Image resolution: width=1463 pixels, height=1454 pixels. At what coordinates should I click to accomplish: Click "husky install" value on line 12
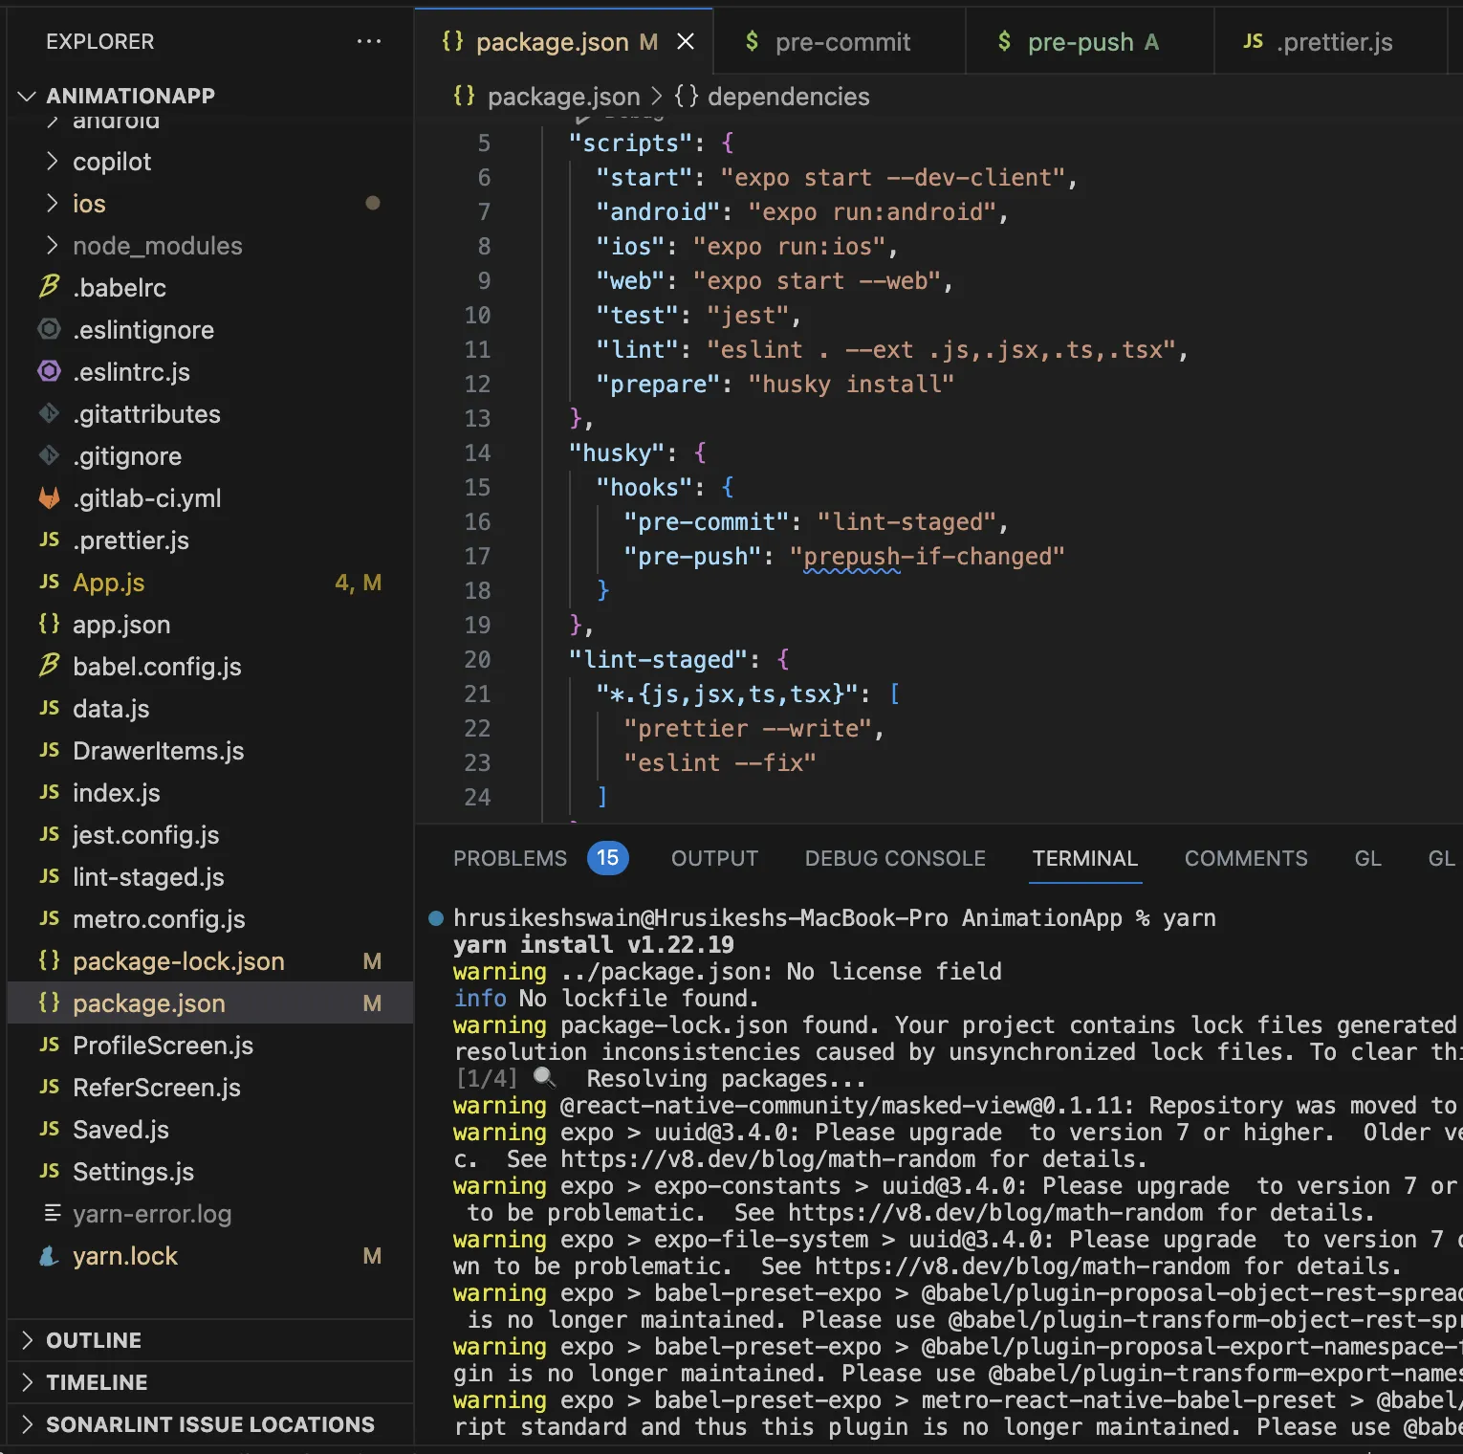[x=851, y=384]
